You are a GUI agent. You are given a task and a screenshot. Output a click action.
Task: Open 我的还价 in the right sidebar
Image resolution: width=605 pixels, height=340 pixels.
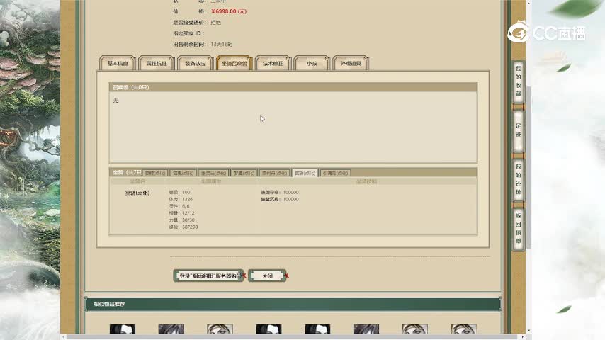(x=518, y=180)
